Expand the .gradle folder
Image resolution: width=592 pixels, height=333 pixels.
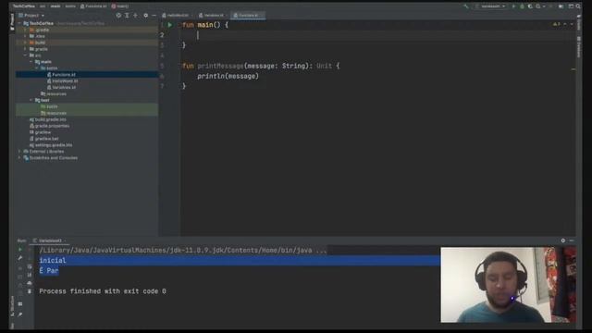click(x=25, y=30)
